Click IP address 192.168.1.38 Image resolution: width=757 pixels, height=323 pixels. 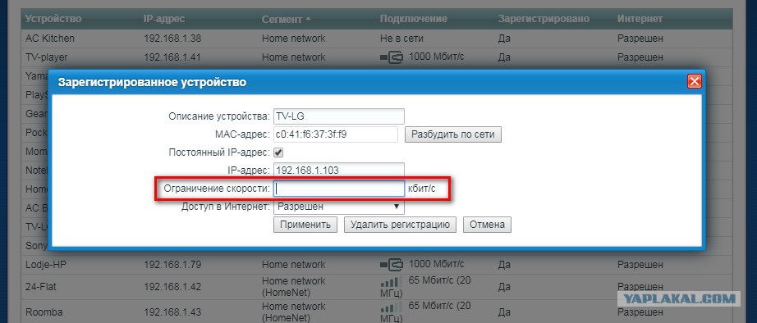tap(172, 38)
